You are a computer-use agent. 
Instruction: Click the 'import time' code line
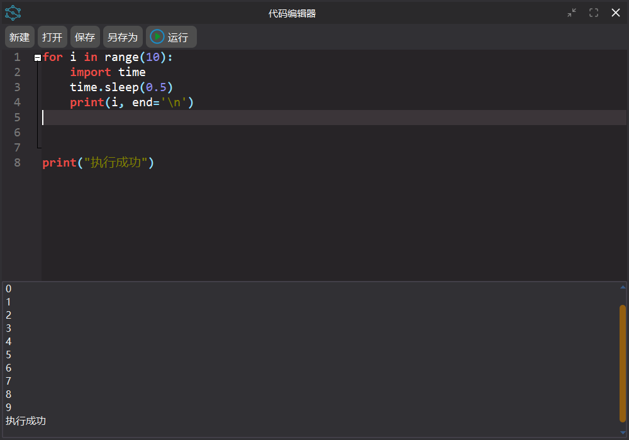(x=108, y=72)
